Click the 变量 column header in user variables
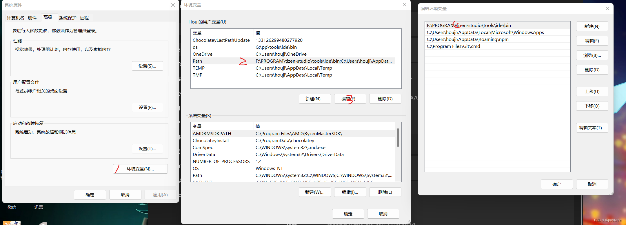The height and width of the screenshot is (225, 626). 222,33
